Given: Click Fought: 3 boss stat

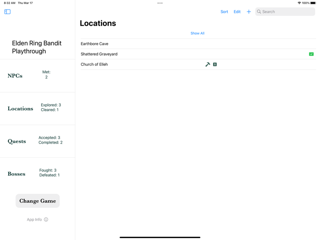Looking at the screenshot, I should pyautogui.click(x=48, y=170).
